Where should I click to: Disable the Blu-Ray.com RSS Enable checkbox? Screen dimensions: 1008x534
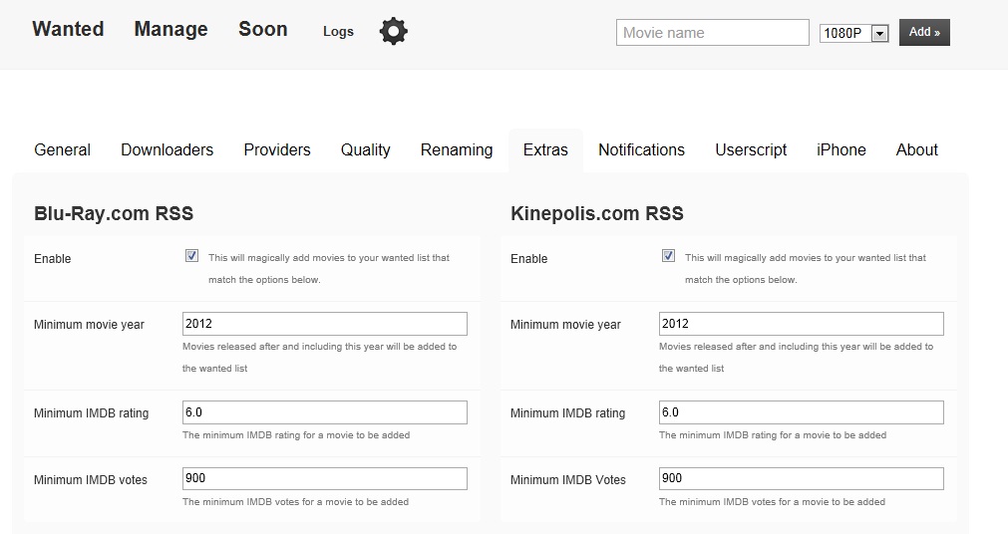pos(191,256)
